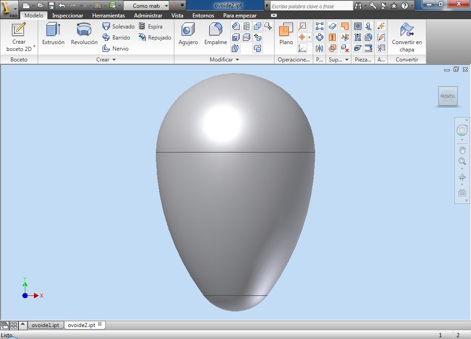Select the orbit navigation tool
Screen dimensions: 471x339
tap(462, 177)
